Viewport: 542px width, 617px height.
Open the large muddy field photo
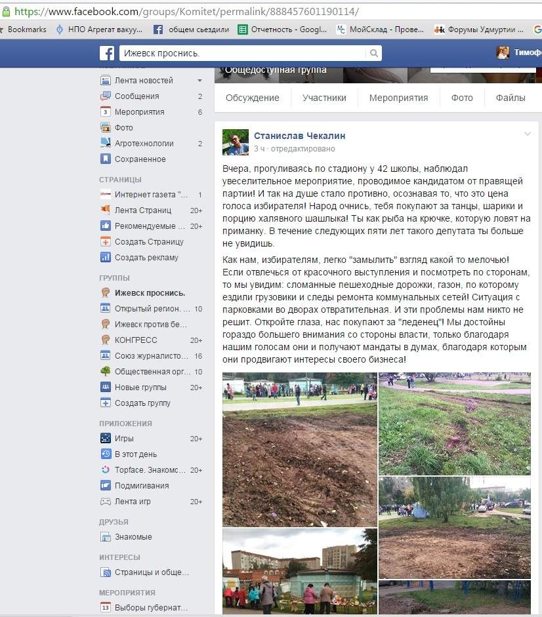tap(300, 450)
